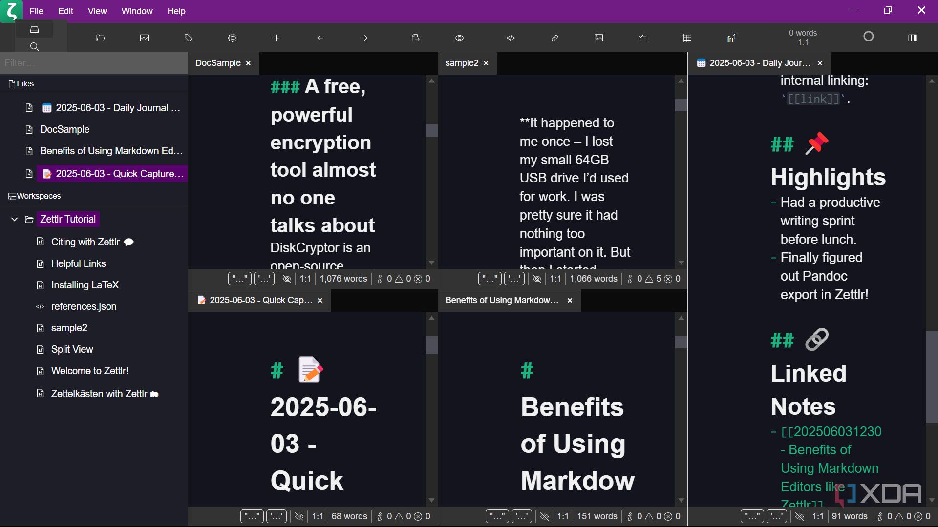The width and height of the screenshot is (938, 527).
Task: Toggle readability in Daily Journal status bar
Action: tap(800, 516)
